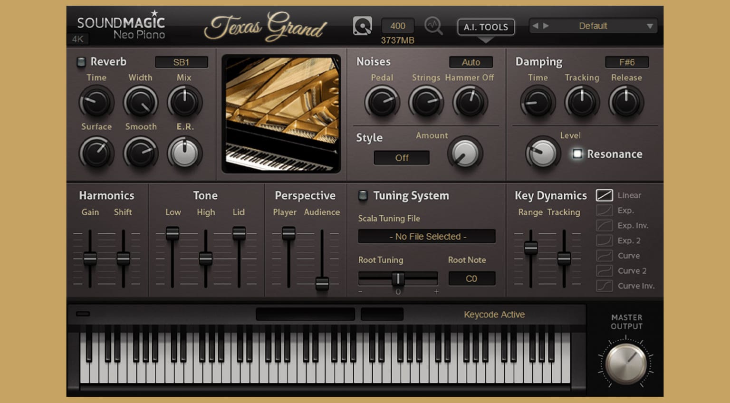Disable the Resonance toggle
The image size is (730, 403).
pos(577,154)
